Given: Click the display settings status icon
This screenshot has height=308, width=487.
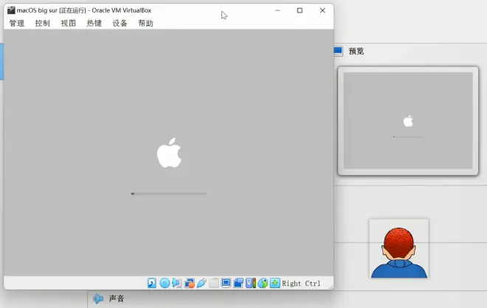Looking at the screenshot, I should [226, 283].
